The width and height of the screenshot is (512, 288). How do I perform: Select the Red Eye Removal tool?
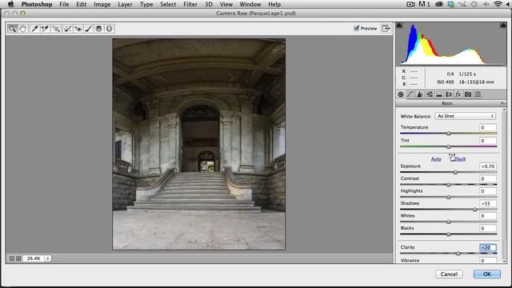tap(78, 29)
